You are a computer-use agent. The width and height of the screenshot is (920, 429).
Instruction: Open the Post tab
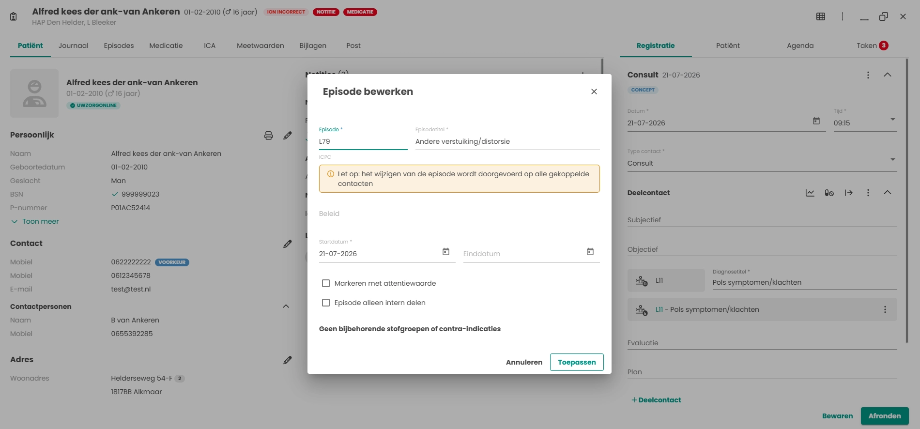[x=353, y=46]
